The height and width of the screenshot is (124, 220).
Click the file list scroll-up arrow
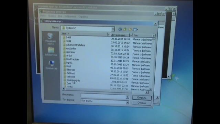point(153,36)
